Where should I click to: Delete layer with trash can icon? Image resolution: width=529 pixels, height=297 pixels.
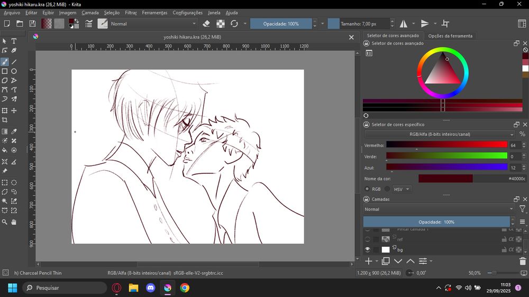tap(523, 261)
